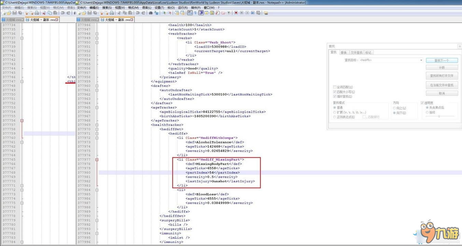Image resolution: width=462 pixels, height=246 pixels.
Task: Click Save recorded macro toolbar icon
Action: 258,13
